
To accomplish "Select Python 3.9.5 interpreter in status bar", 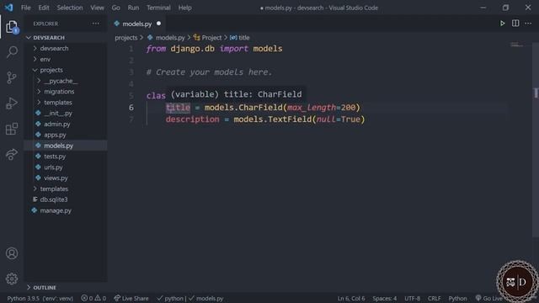I will coord(40,298).
